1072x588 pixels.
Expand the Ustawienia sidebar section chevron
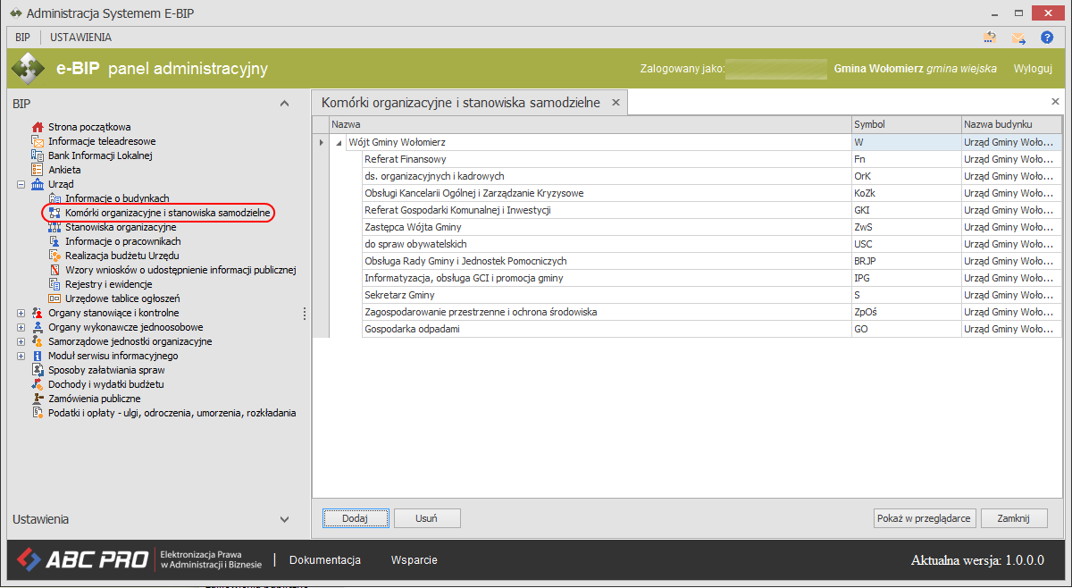[x=284, y=519]
